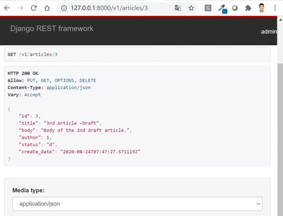The width and height of the screenshot is (283, 216).
Task: Click the v1 segment in request path
Action: [24, 55]
